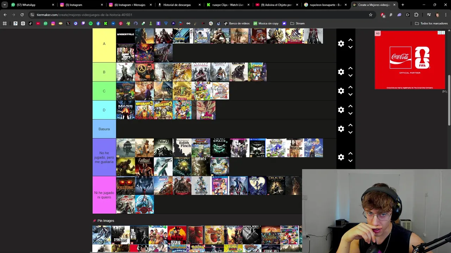Image resolution: width=451 pixels, height=253 pixels.
Task: Bookmark this page with star icon
Action: [370, 15]
